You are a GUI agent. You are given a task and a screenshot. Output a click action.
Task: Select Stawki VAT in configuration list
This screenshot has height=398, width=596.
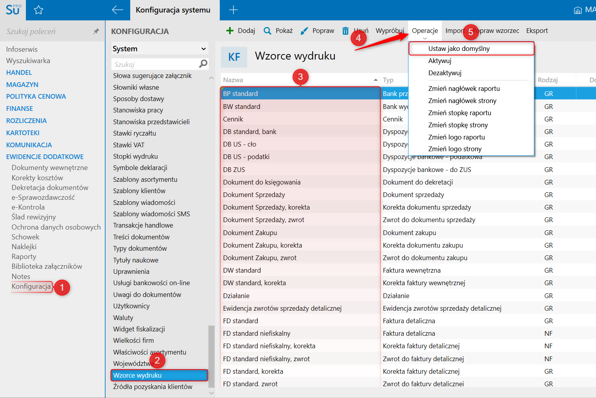click(129, 145)
